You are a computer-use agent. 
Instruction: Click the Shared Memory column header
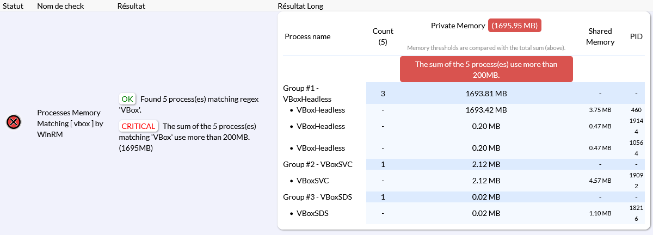600,36
